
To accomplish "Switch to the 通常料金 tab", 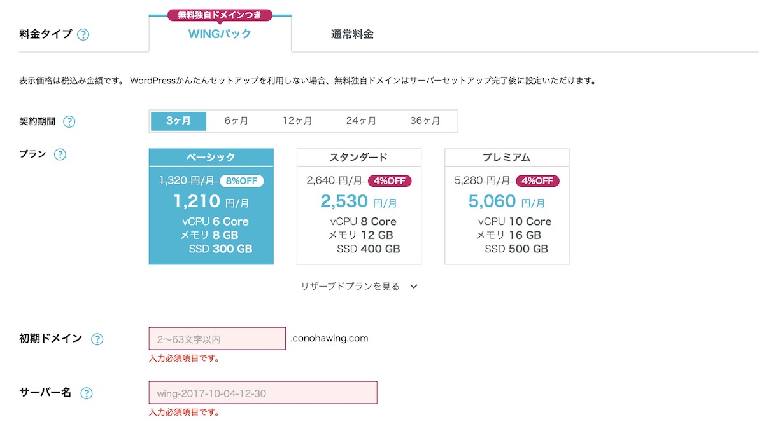I will (352, 34).
